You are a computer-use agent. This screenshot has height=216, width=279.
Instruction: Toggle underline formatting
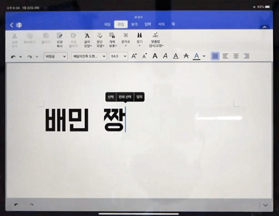[x=176, y=56]
